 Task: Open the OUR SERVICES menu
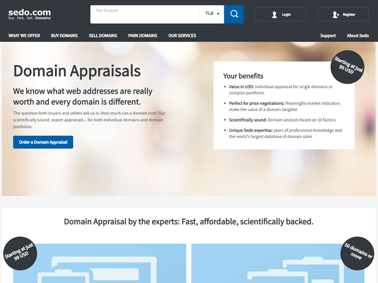pyautogui.click(x=182, y=36)
